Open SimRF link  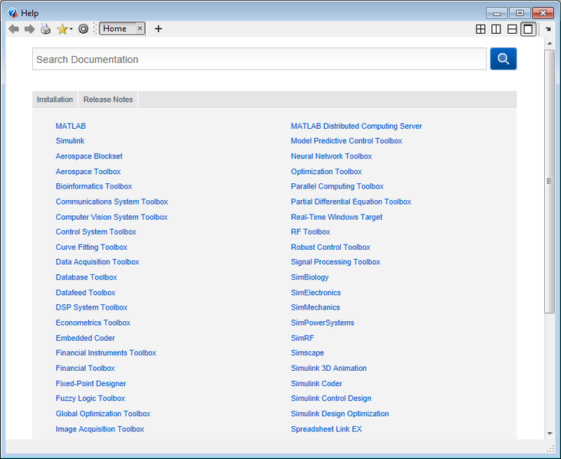302,338
